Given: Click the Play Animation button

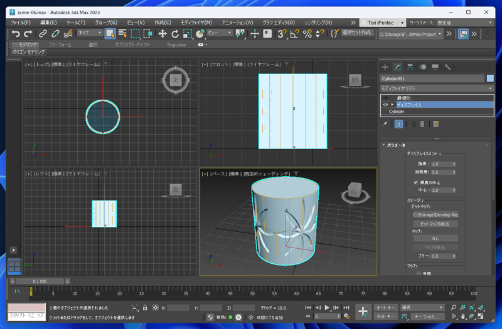Looking at the screenshot, I should pos(327,308).
